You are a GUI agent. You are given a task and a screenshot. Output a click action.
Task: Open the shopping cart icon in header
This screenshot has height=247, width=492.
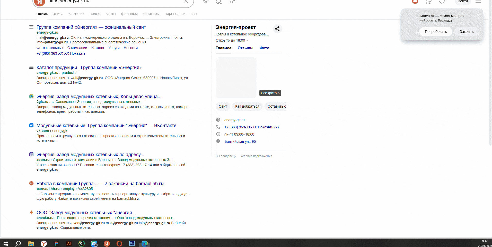coord(428,2)
